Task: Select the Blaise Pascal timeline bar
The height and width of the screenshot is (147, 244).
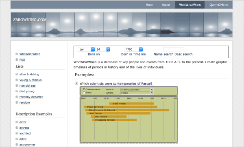Action: point(131,104)
